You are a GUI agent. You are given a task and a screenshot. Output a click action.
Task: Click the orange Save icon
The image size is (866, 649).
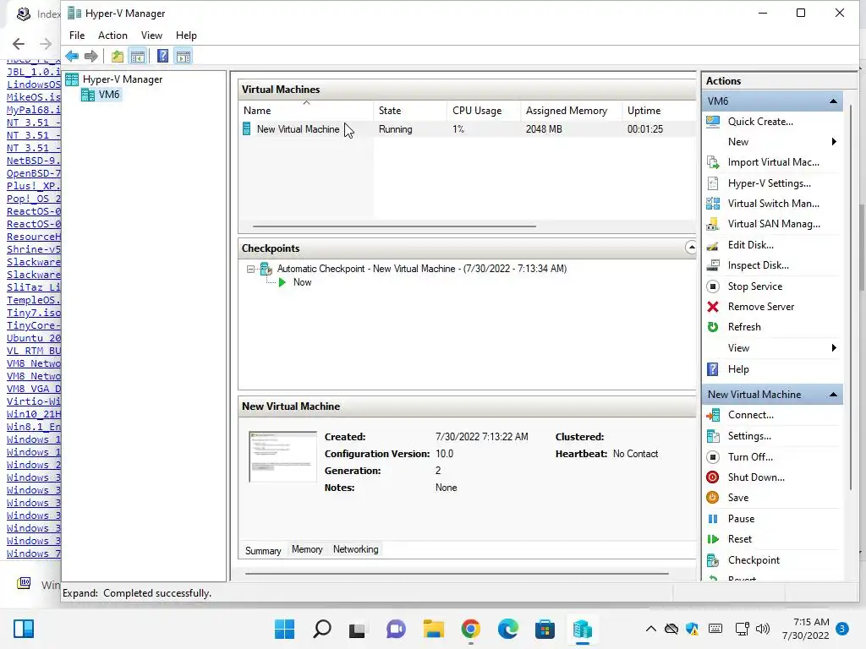(x=713, y=498)
